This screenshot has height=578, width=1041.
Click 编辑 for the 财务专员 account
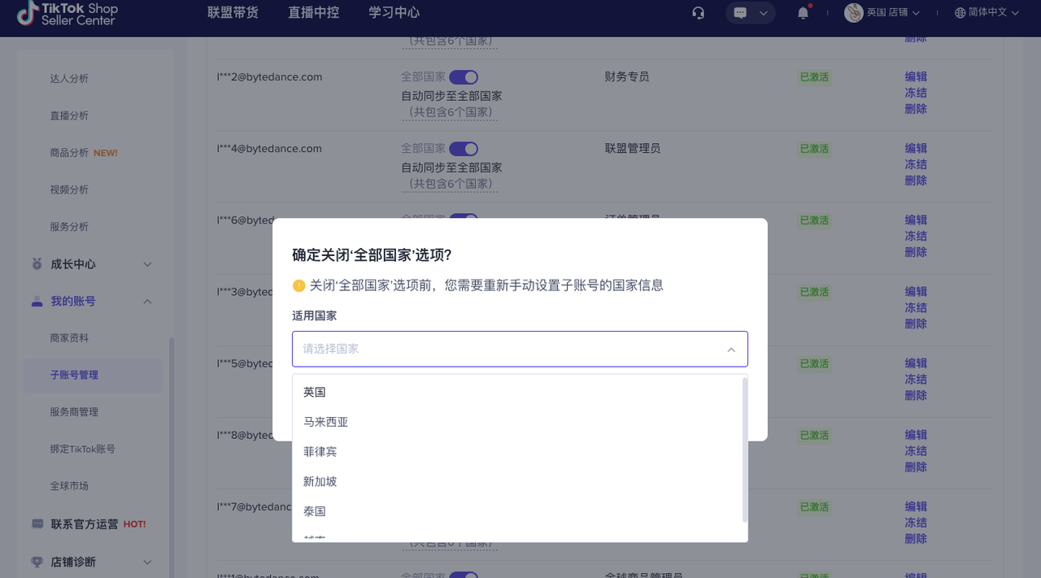915,77
